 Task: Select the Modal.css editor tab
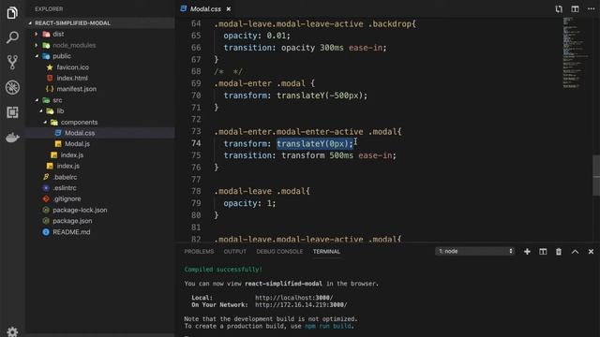205,8
